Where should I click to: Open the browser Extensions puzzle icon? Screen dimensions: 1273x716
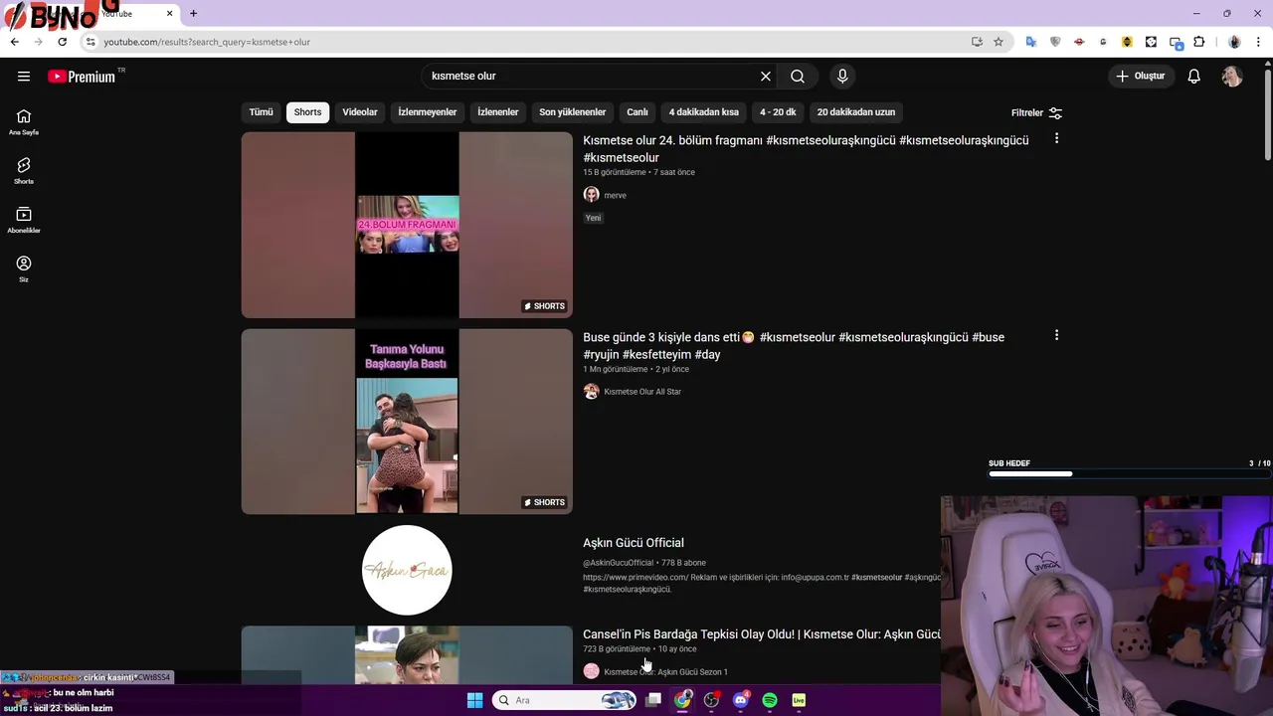point(1199,42)
